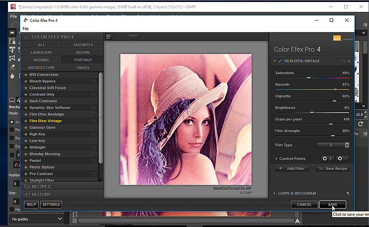Show the All filters category

pyautogui.click(x=41, y=45)
